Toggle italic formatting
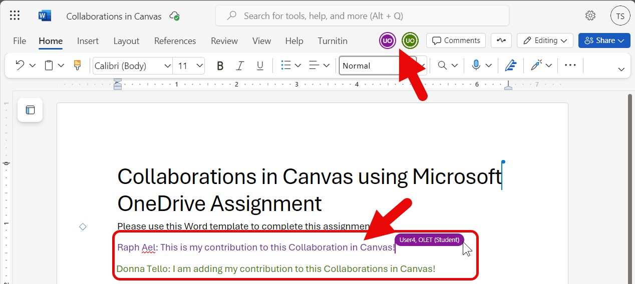This screenshot has height=284, width=635. click(240, 65)
